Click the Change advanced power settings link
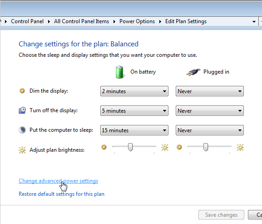The height and width of the screenshot is (224, 262). coord(58,181)
